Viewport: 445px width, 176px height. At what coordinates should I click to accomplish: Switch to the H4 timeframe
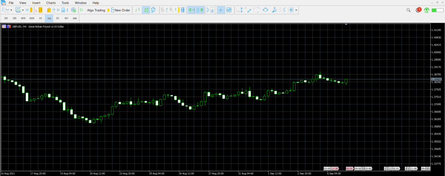(49, 18)
